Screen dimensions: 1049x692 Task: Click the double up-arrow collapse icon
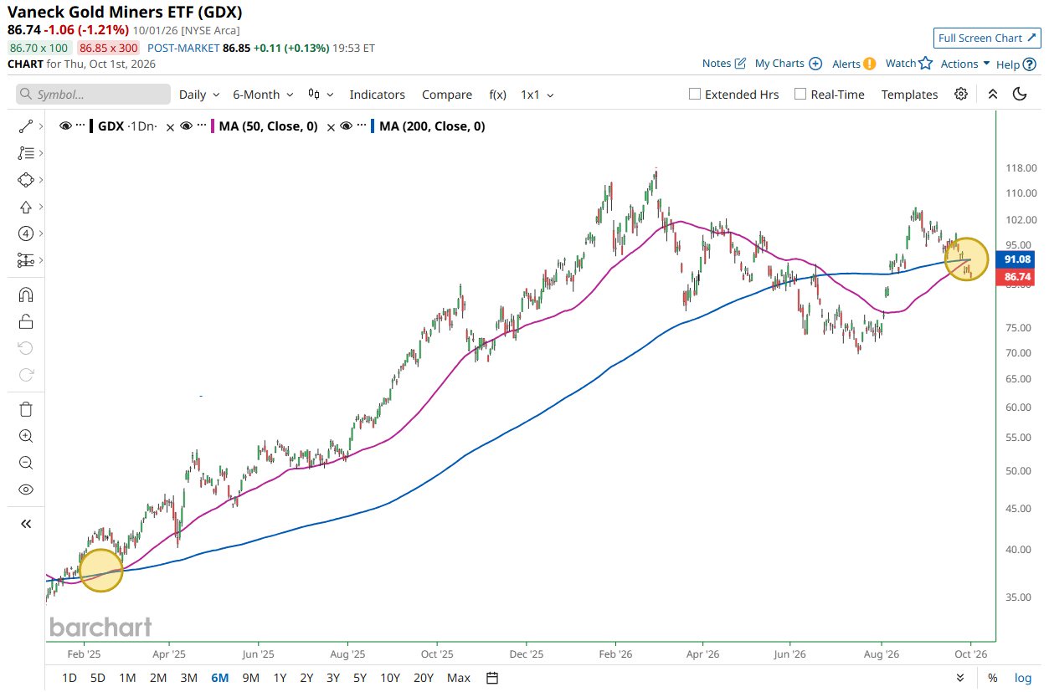pos(993,94)
